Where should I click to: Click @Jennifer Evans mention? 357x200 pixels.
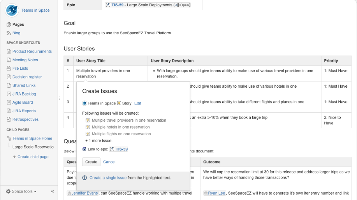click(x=83, y=193)
